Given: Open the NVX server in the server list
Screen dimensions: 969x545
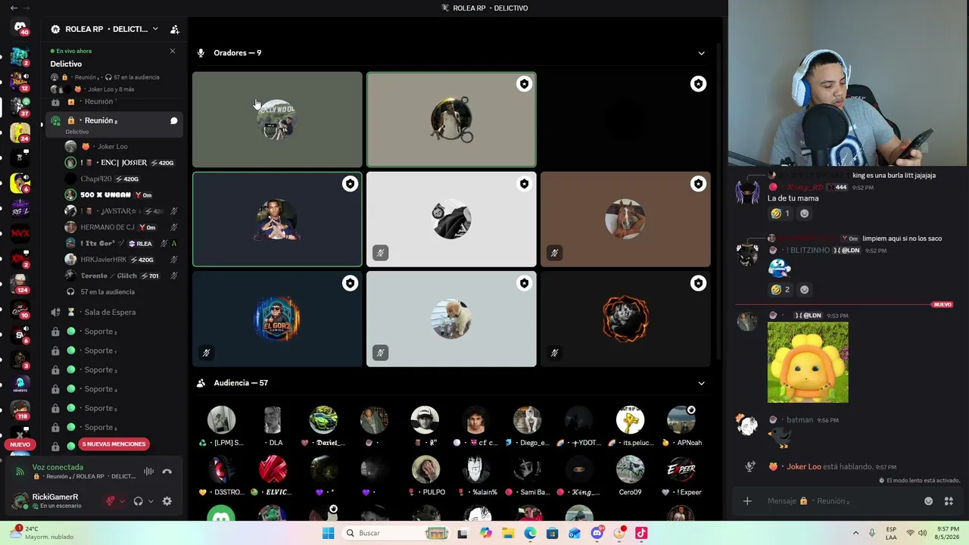Looking at the screenshot, I should (x=20, y=233).
